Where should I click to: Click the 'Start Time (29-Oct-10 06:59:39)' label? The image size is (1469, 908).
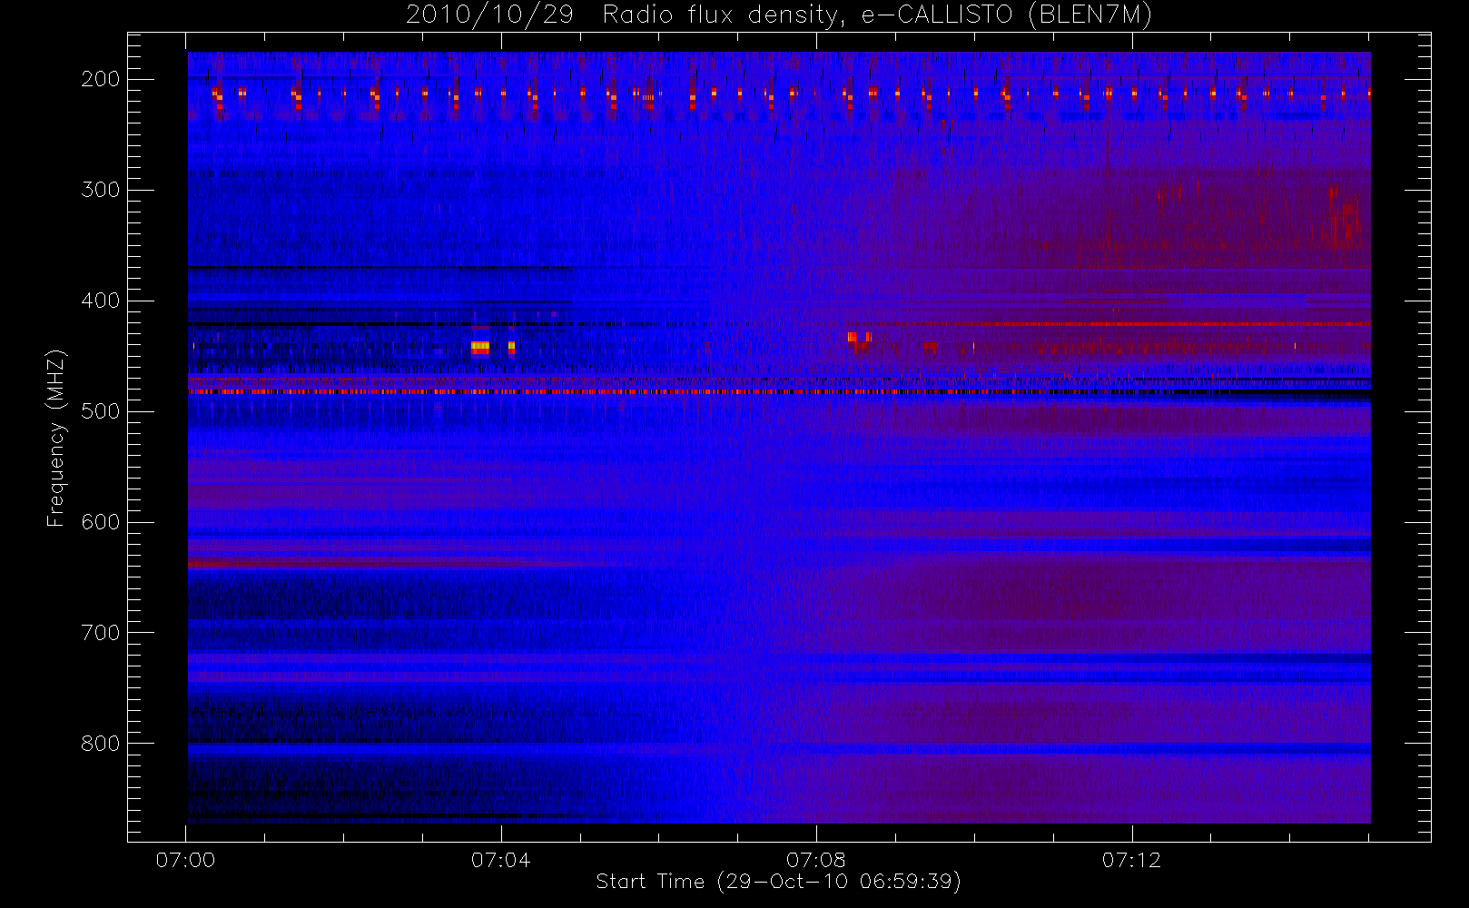tap(778, 882)
